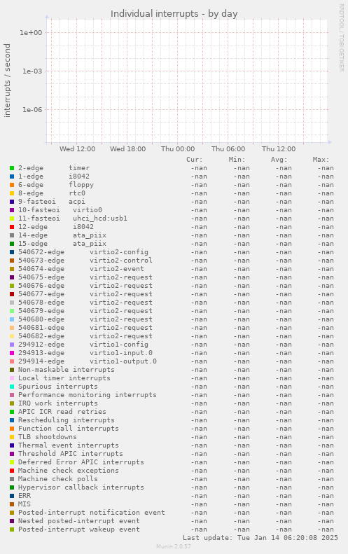
Task: Select the 9-fasteoi acpi legend entry
Action: coord(52,202)
